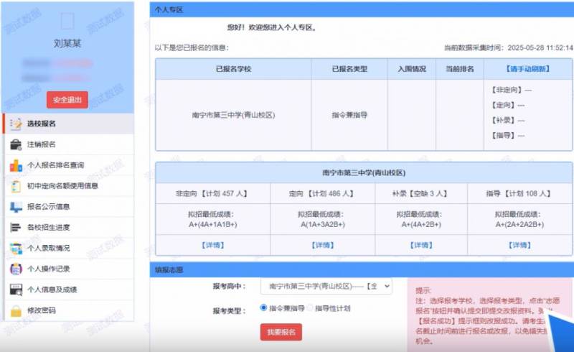Screen dimensions: 574x352
Task: Click the 报名公示信息 monitor icon
Action: point(15,207)
